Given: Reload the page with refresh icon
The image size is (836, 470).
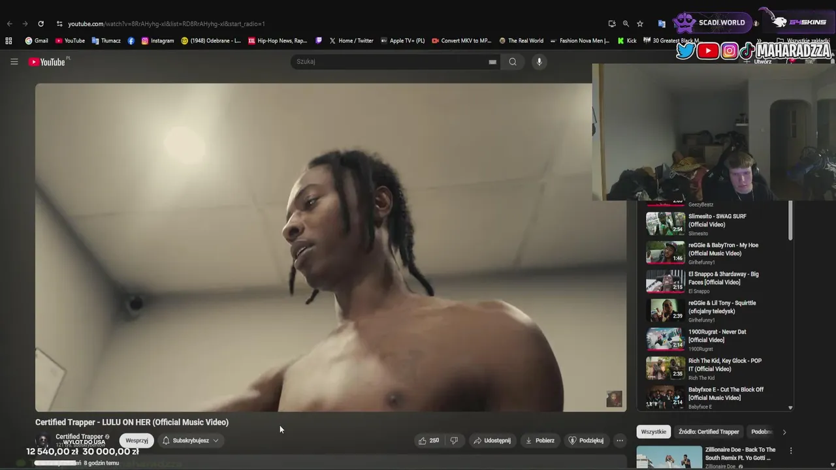Looking at the screenshot, I should [x=40, y=23].
